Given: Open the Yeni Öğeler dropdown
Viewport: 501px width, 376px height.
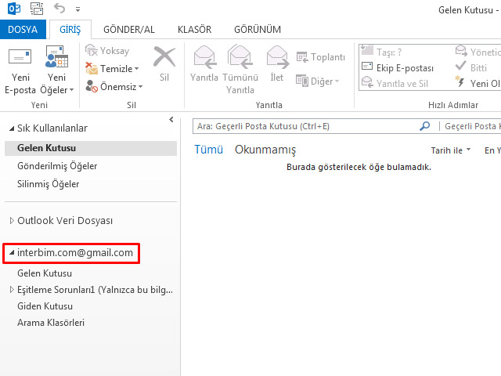Looking at the screenshot, I should click(x=57, y=70).
